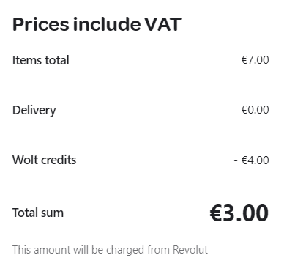This screenshot has width=284, height=266.
Task: Click the charged from Revolut notice
Action: [110, 250]
